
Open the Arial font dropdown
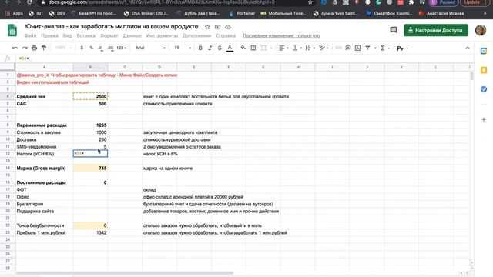point(150,48)
